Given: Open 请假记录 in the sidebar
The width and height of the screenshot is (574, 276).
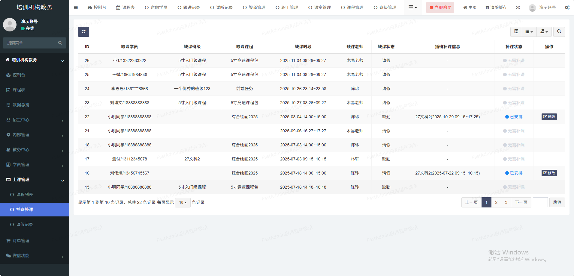Looking at the screenshot, I should (25, 225).
